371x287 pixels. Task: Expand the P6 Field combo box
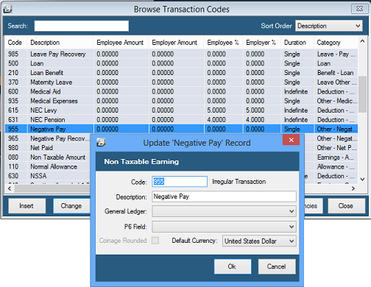click(224, 227)
